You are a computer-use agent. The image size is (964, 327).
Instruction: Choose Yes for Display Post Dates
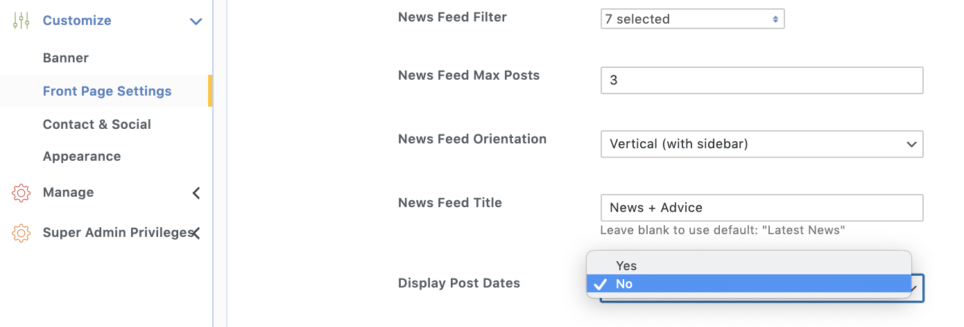click(626, 266)
